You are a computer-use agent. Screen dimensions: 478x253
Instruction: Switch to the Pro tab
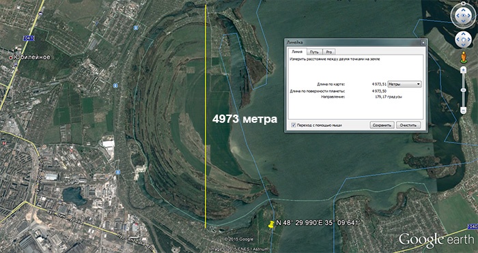328,52
